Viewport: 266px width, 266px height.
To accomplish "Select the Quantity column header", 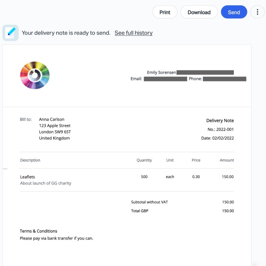I will 144,160.
